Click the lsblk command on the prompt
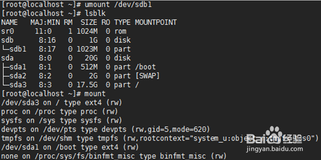Viewport: 321px width, 160px height. point(94,13)
